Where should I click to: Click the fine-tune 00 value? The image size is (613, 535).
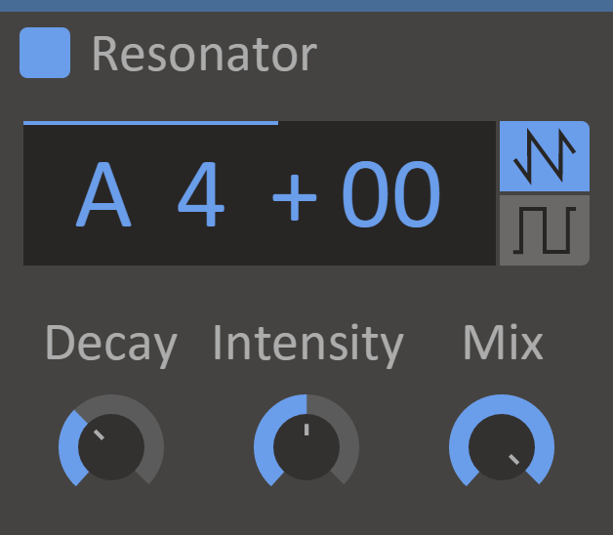click(x=390, y=196)
